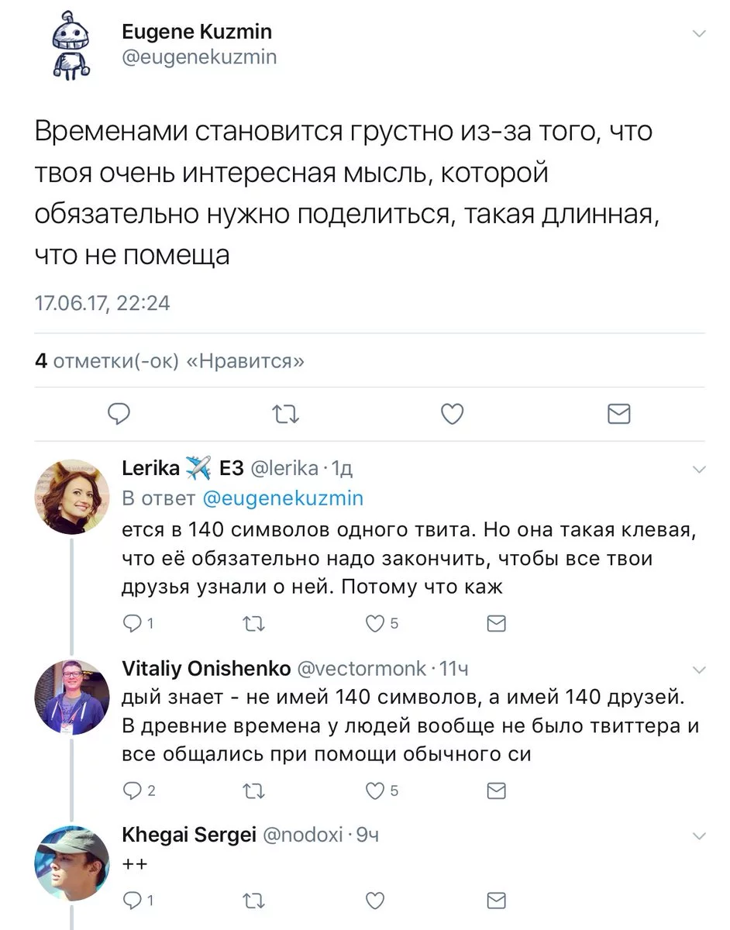
Task: Reply to Khegai Sergei's ++ tweet
Action: pyautogui.click(x=133, y=900)
